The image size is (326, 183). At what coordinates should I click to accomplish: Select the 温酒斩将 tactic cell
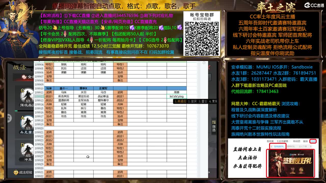(64, 100)
